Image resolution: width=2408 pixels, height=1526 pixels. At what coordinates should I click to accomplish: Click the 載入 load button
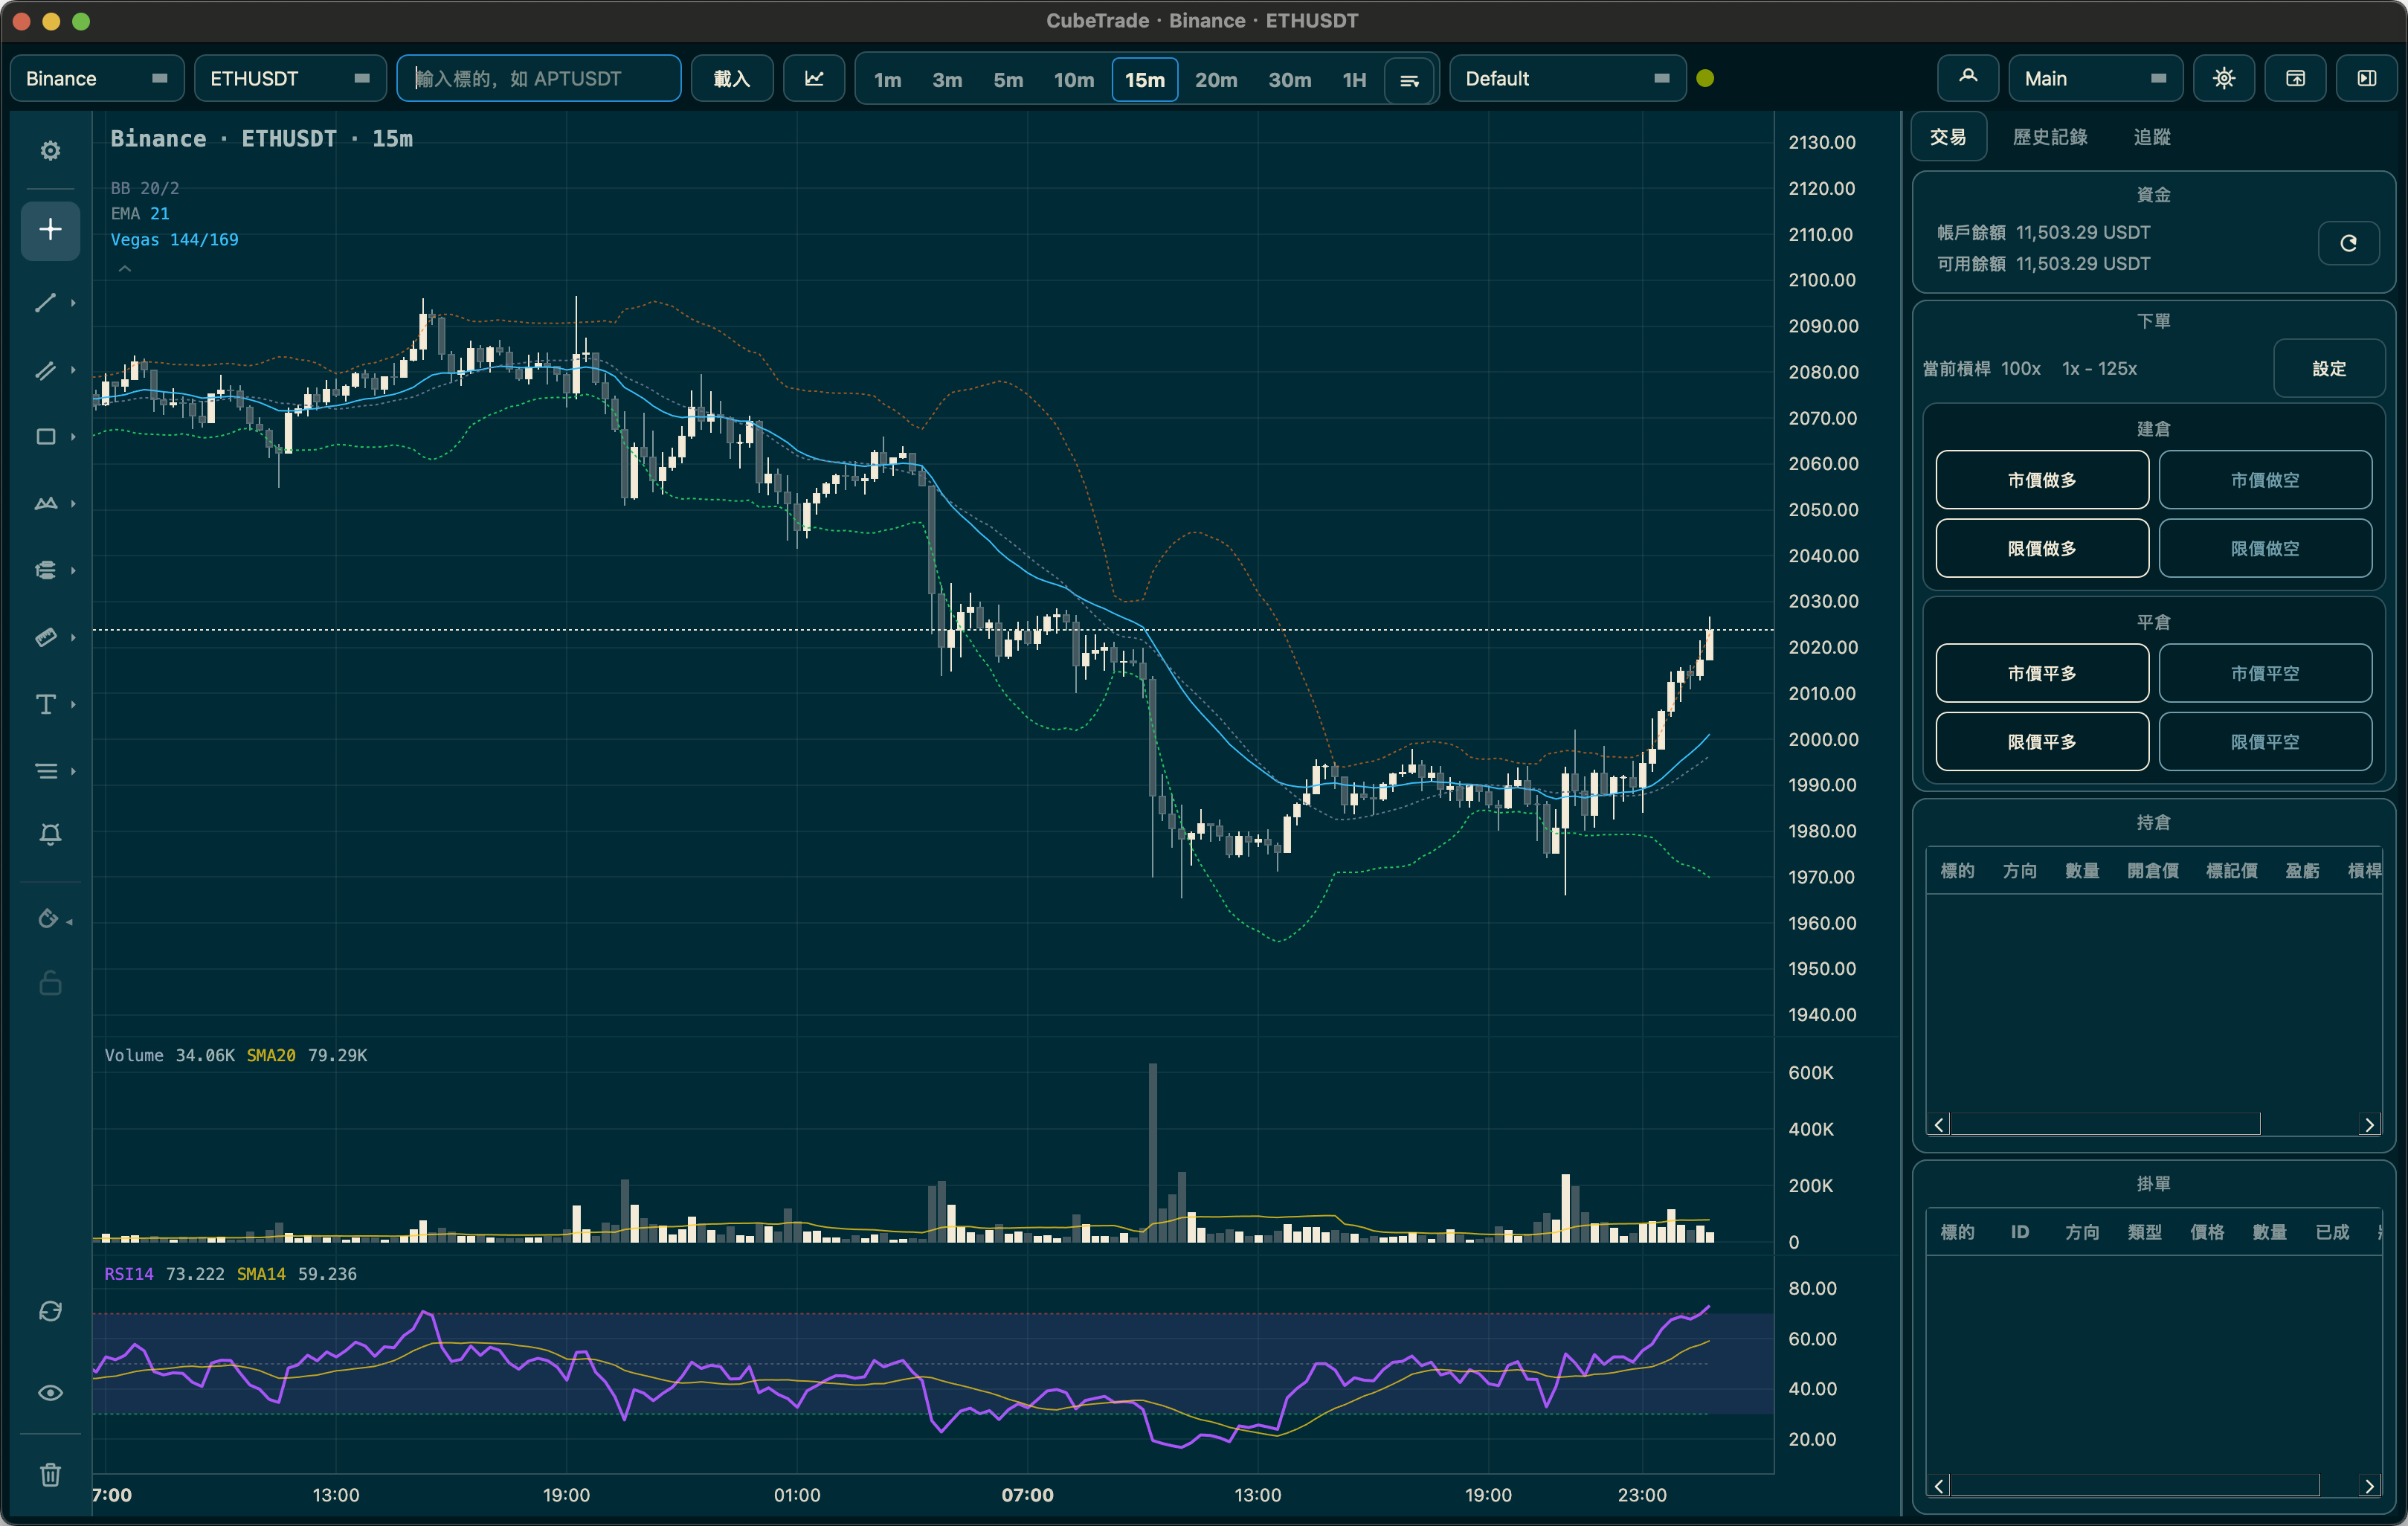coord(732,78)
